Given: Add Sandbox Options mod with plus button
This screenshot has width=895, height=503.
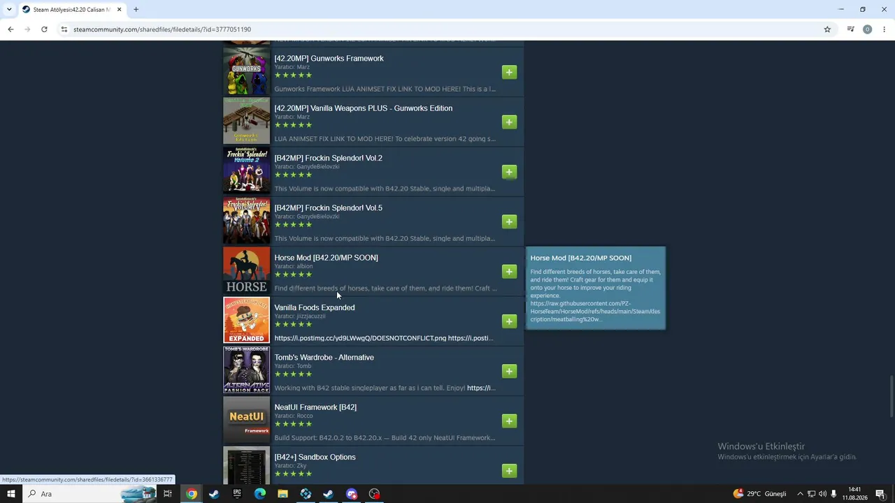Looking at the screenshot, I should pyautogui.click(x=509, y=471).
